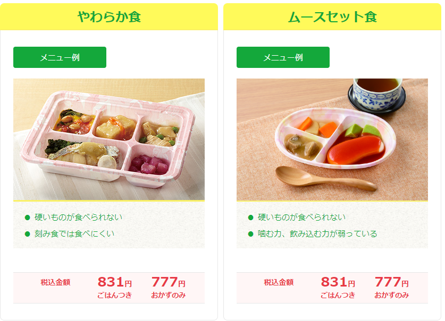Image resolution: width=445 pixels, height=321 pixels.
Task: Click the text 刻み食では食べにくい
Action: click(x=74, y=234)
